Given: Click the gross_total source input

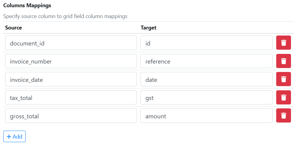Looking at the screenshot, I should coord(71,116).
